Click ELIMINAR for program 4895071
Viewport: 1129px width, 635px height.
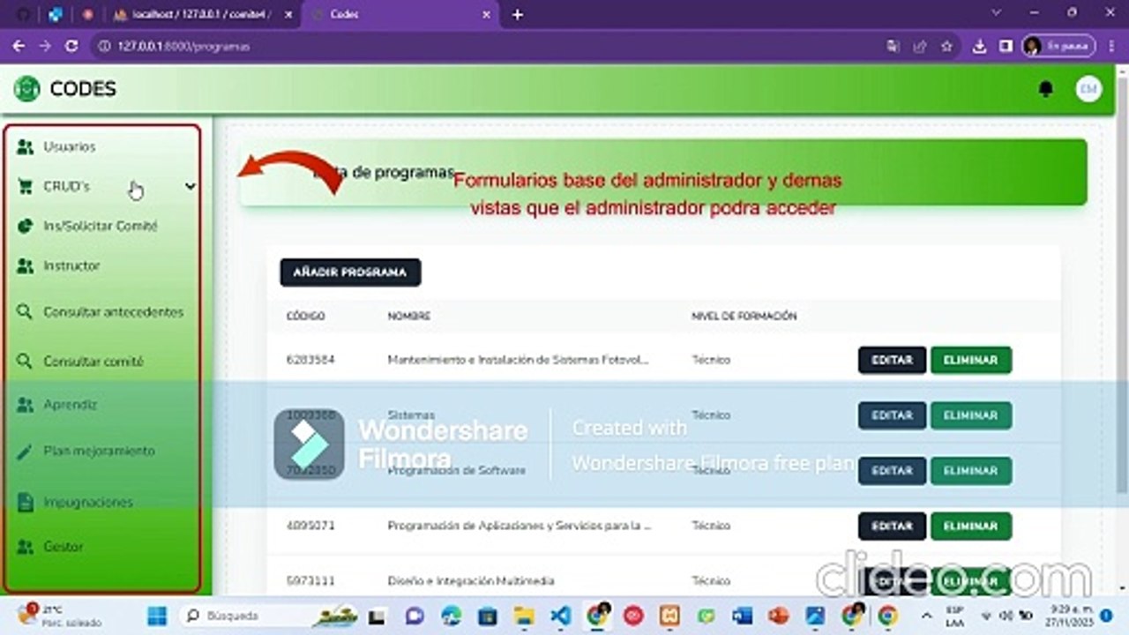970,526
